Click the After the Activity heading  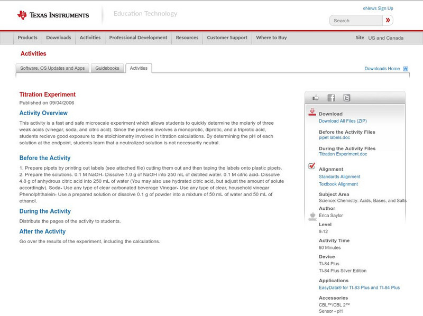tap(42, 231)
